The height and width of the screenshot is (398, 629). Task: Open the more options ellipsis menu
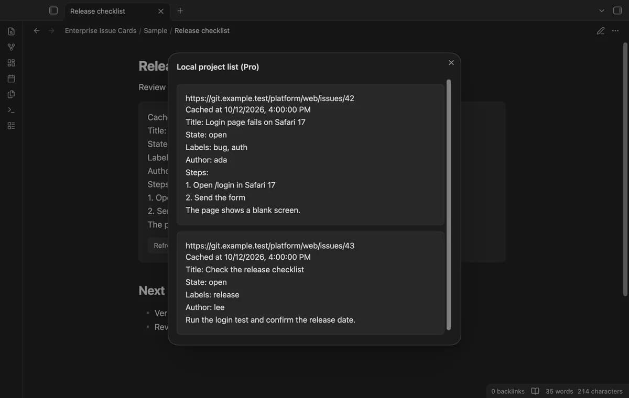point(615,30)
